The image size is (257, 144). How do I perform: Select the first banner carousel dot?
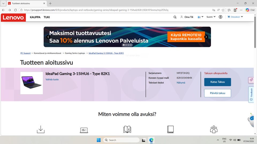124,45
